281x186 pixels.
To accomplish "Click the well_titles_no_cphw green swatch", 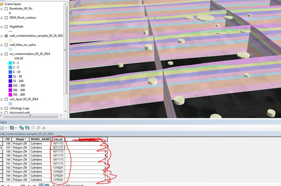I will pos(10,49).
